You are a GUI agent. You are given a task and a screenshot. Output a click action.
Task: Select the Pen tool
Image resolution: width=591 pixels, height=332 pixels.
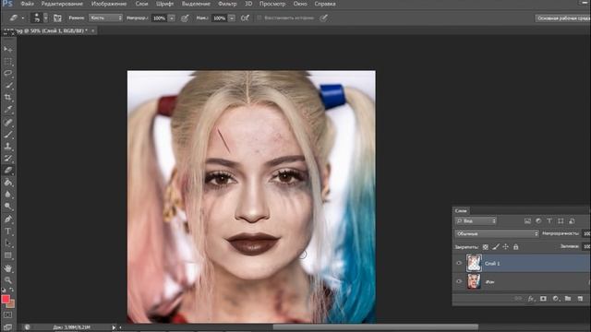(x=8, y=219)
